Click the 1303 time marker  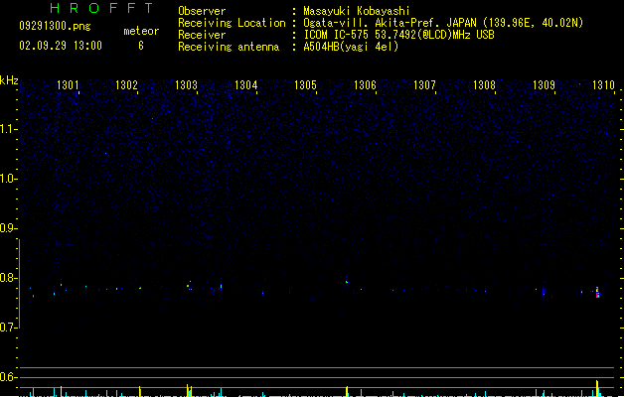186,85
